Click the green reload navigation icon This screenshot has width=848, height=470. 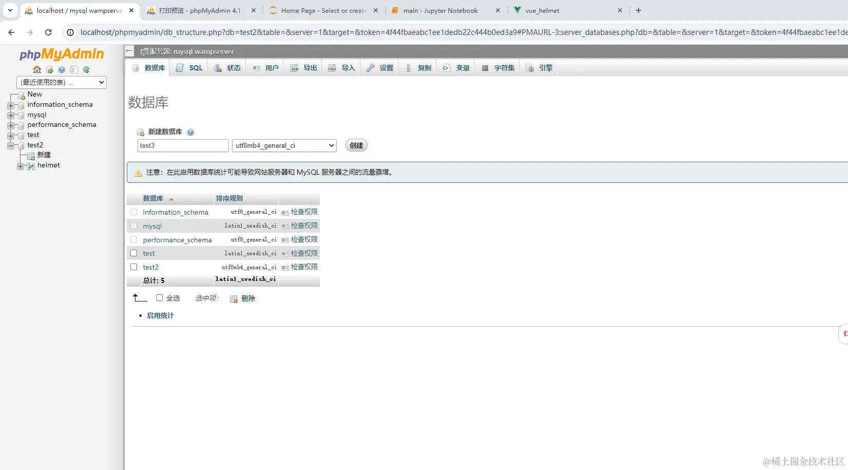click(x=86, y=69)
